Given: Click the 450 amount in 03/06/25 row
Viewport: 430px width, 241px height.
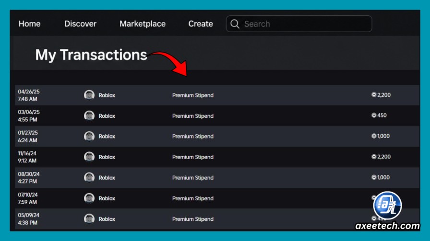Looking at the screenshot, I should point(382,115).
